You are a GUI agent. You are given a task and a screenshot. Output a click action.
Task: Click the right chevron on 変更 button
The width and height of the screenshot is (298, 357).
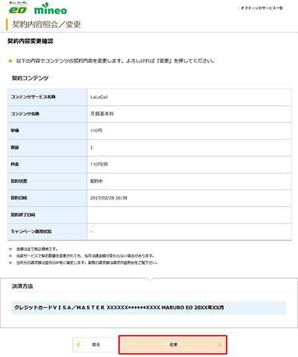[x=219, y=344]
